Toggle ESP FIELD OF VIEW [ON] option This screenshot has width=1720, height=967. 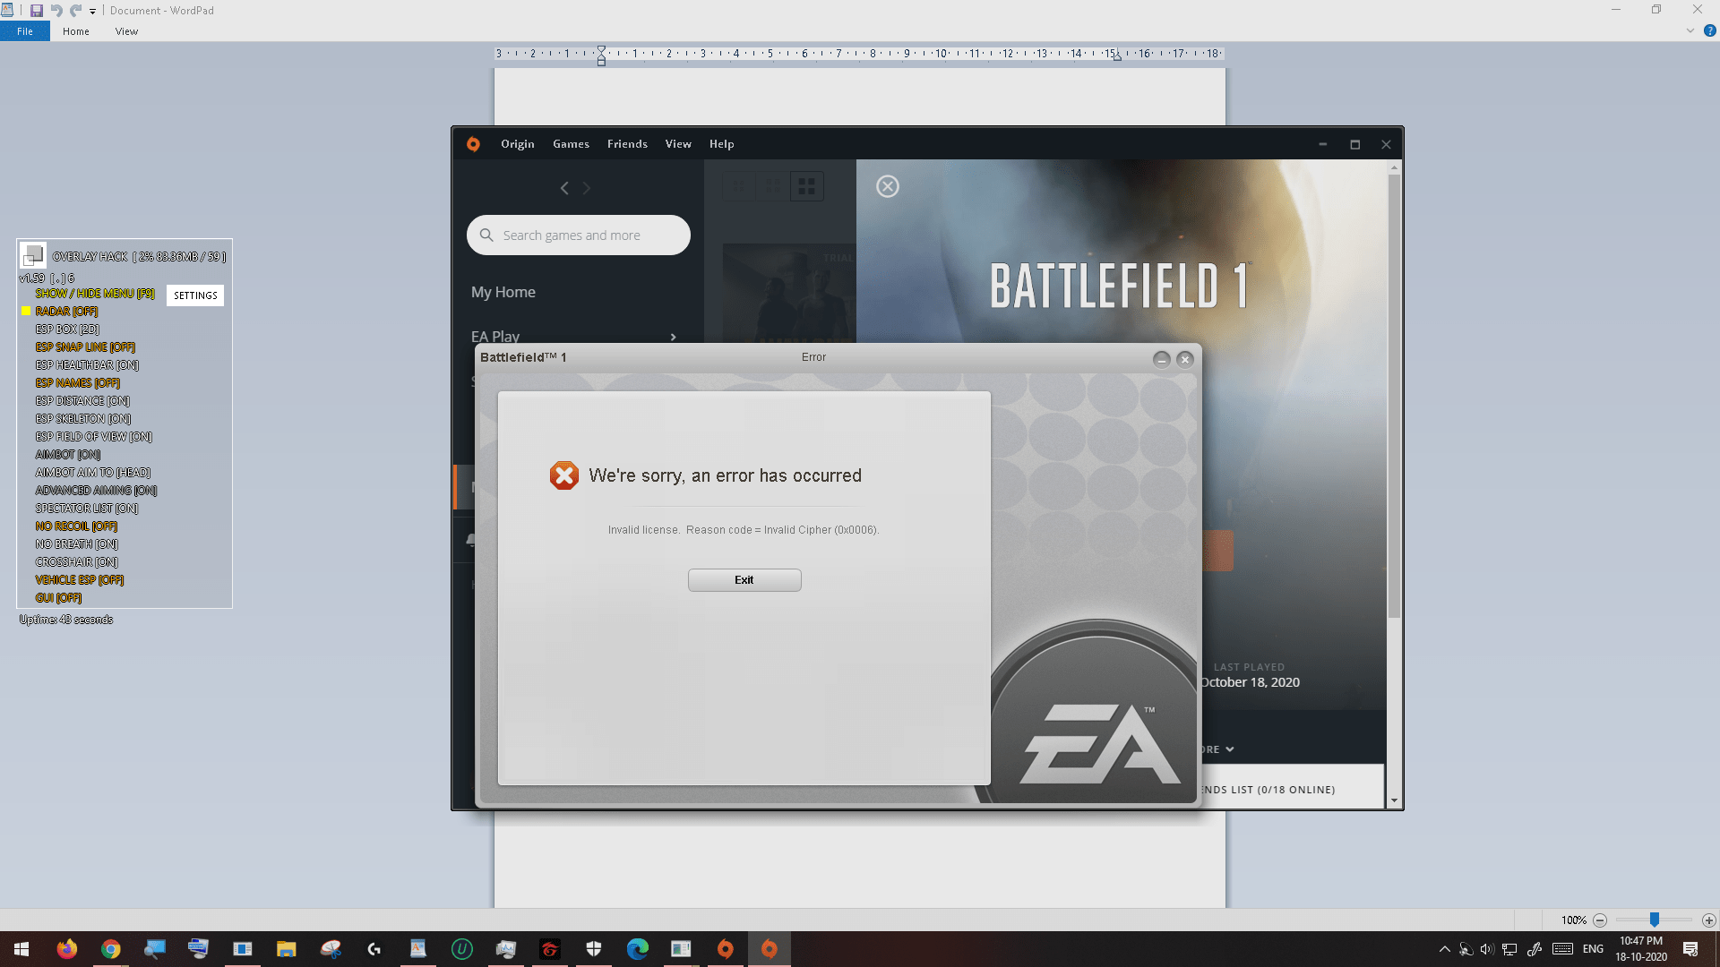94,437
